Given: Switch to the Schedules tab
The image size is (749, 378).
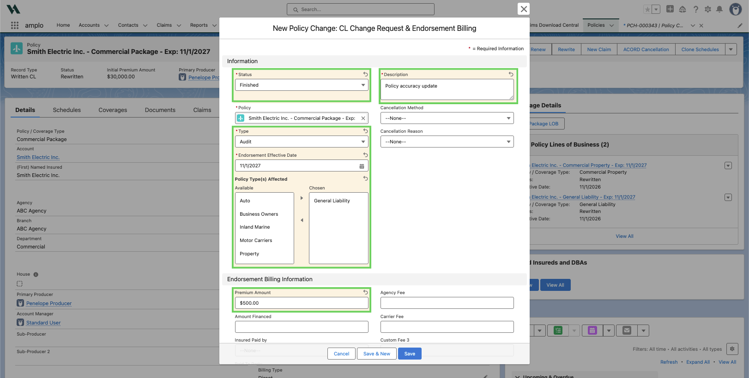Looking at the screenshot, I should [x=67, y=110].
